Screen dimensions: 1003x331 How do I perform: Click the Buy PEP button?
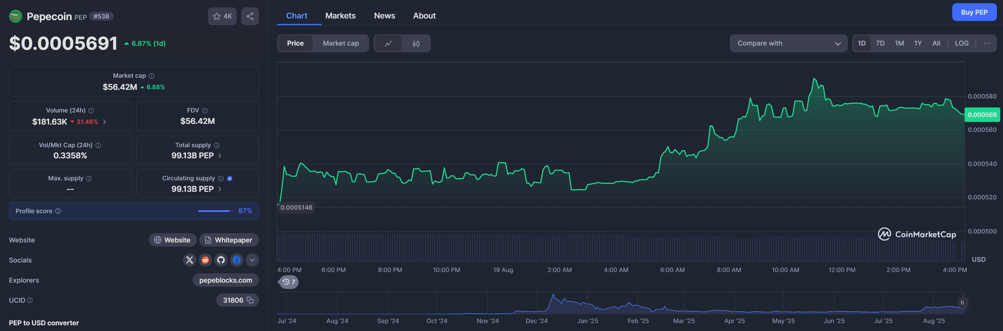coord(974,12)
